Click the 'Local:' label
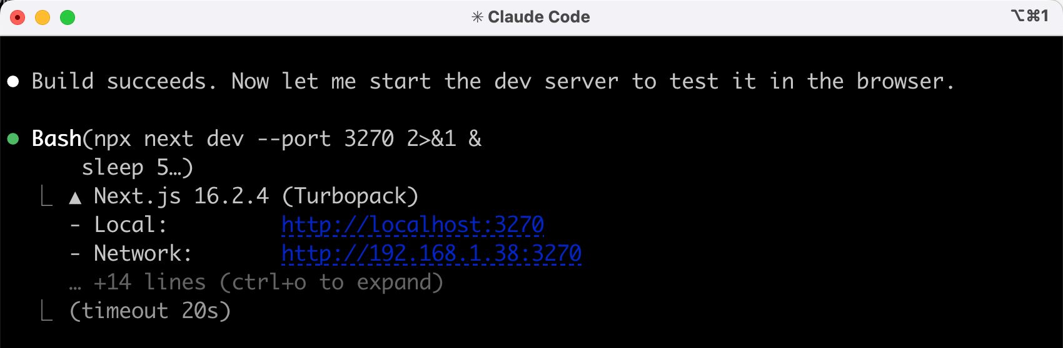This screenshot has height=348, width=1063. click(x=130, y=225)
